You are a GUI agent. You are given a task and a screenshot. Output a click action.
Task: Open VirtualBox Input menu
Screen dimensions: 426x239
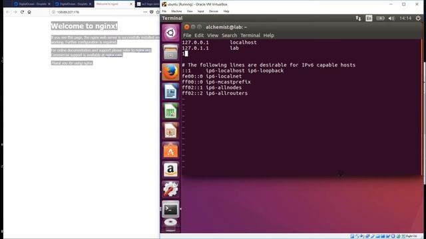pyautogui.click(x=200, y=11)
